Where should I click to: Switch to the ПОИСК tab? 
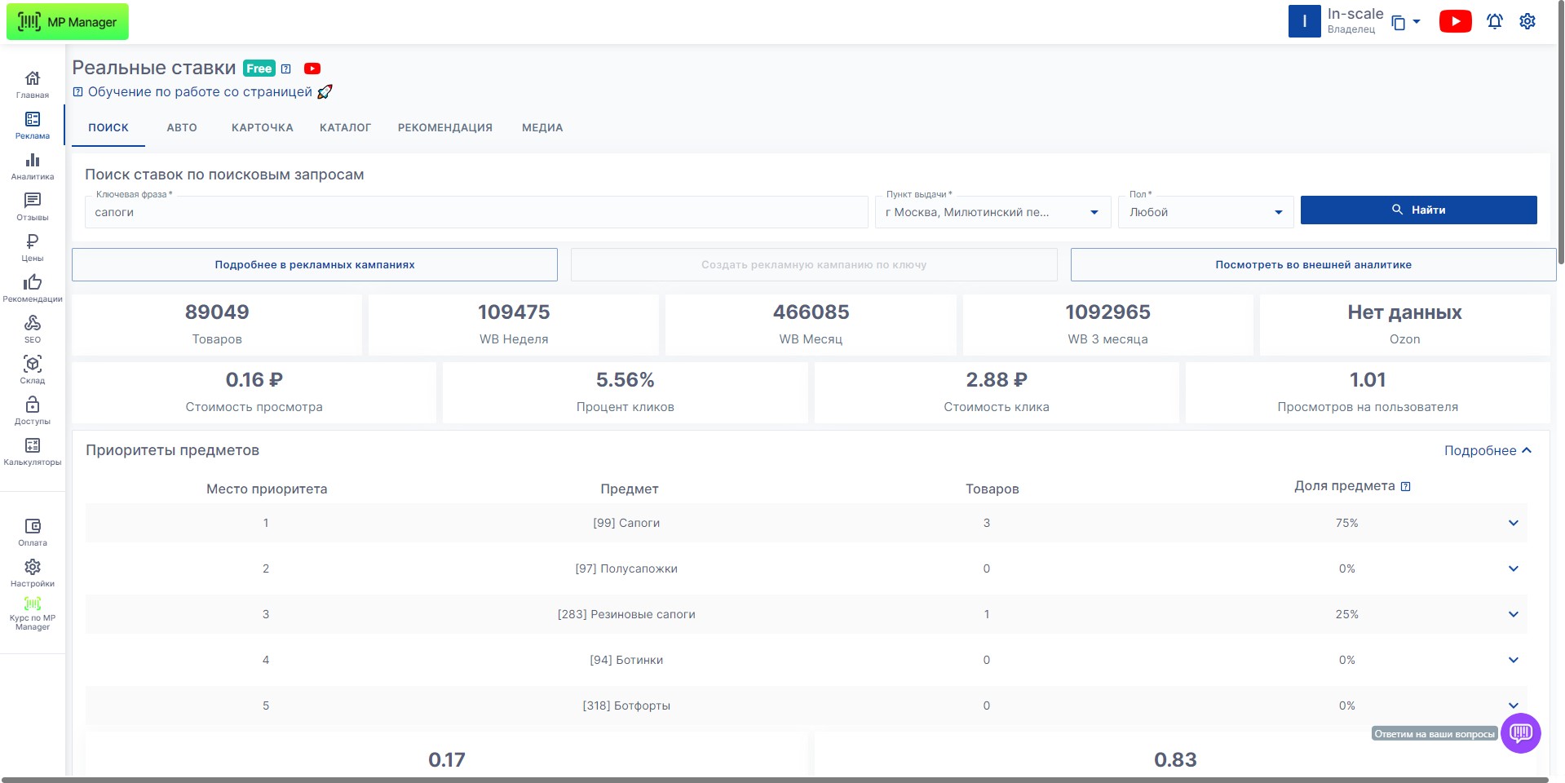tap(108, 128)
